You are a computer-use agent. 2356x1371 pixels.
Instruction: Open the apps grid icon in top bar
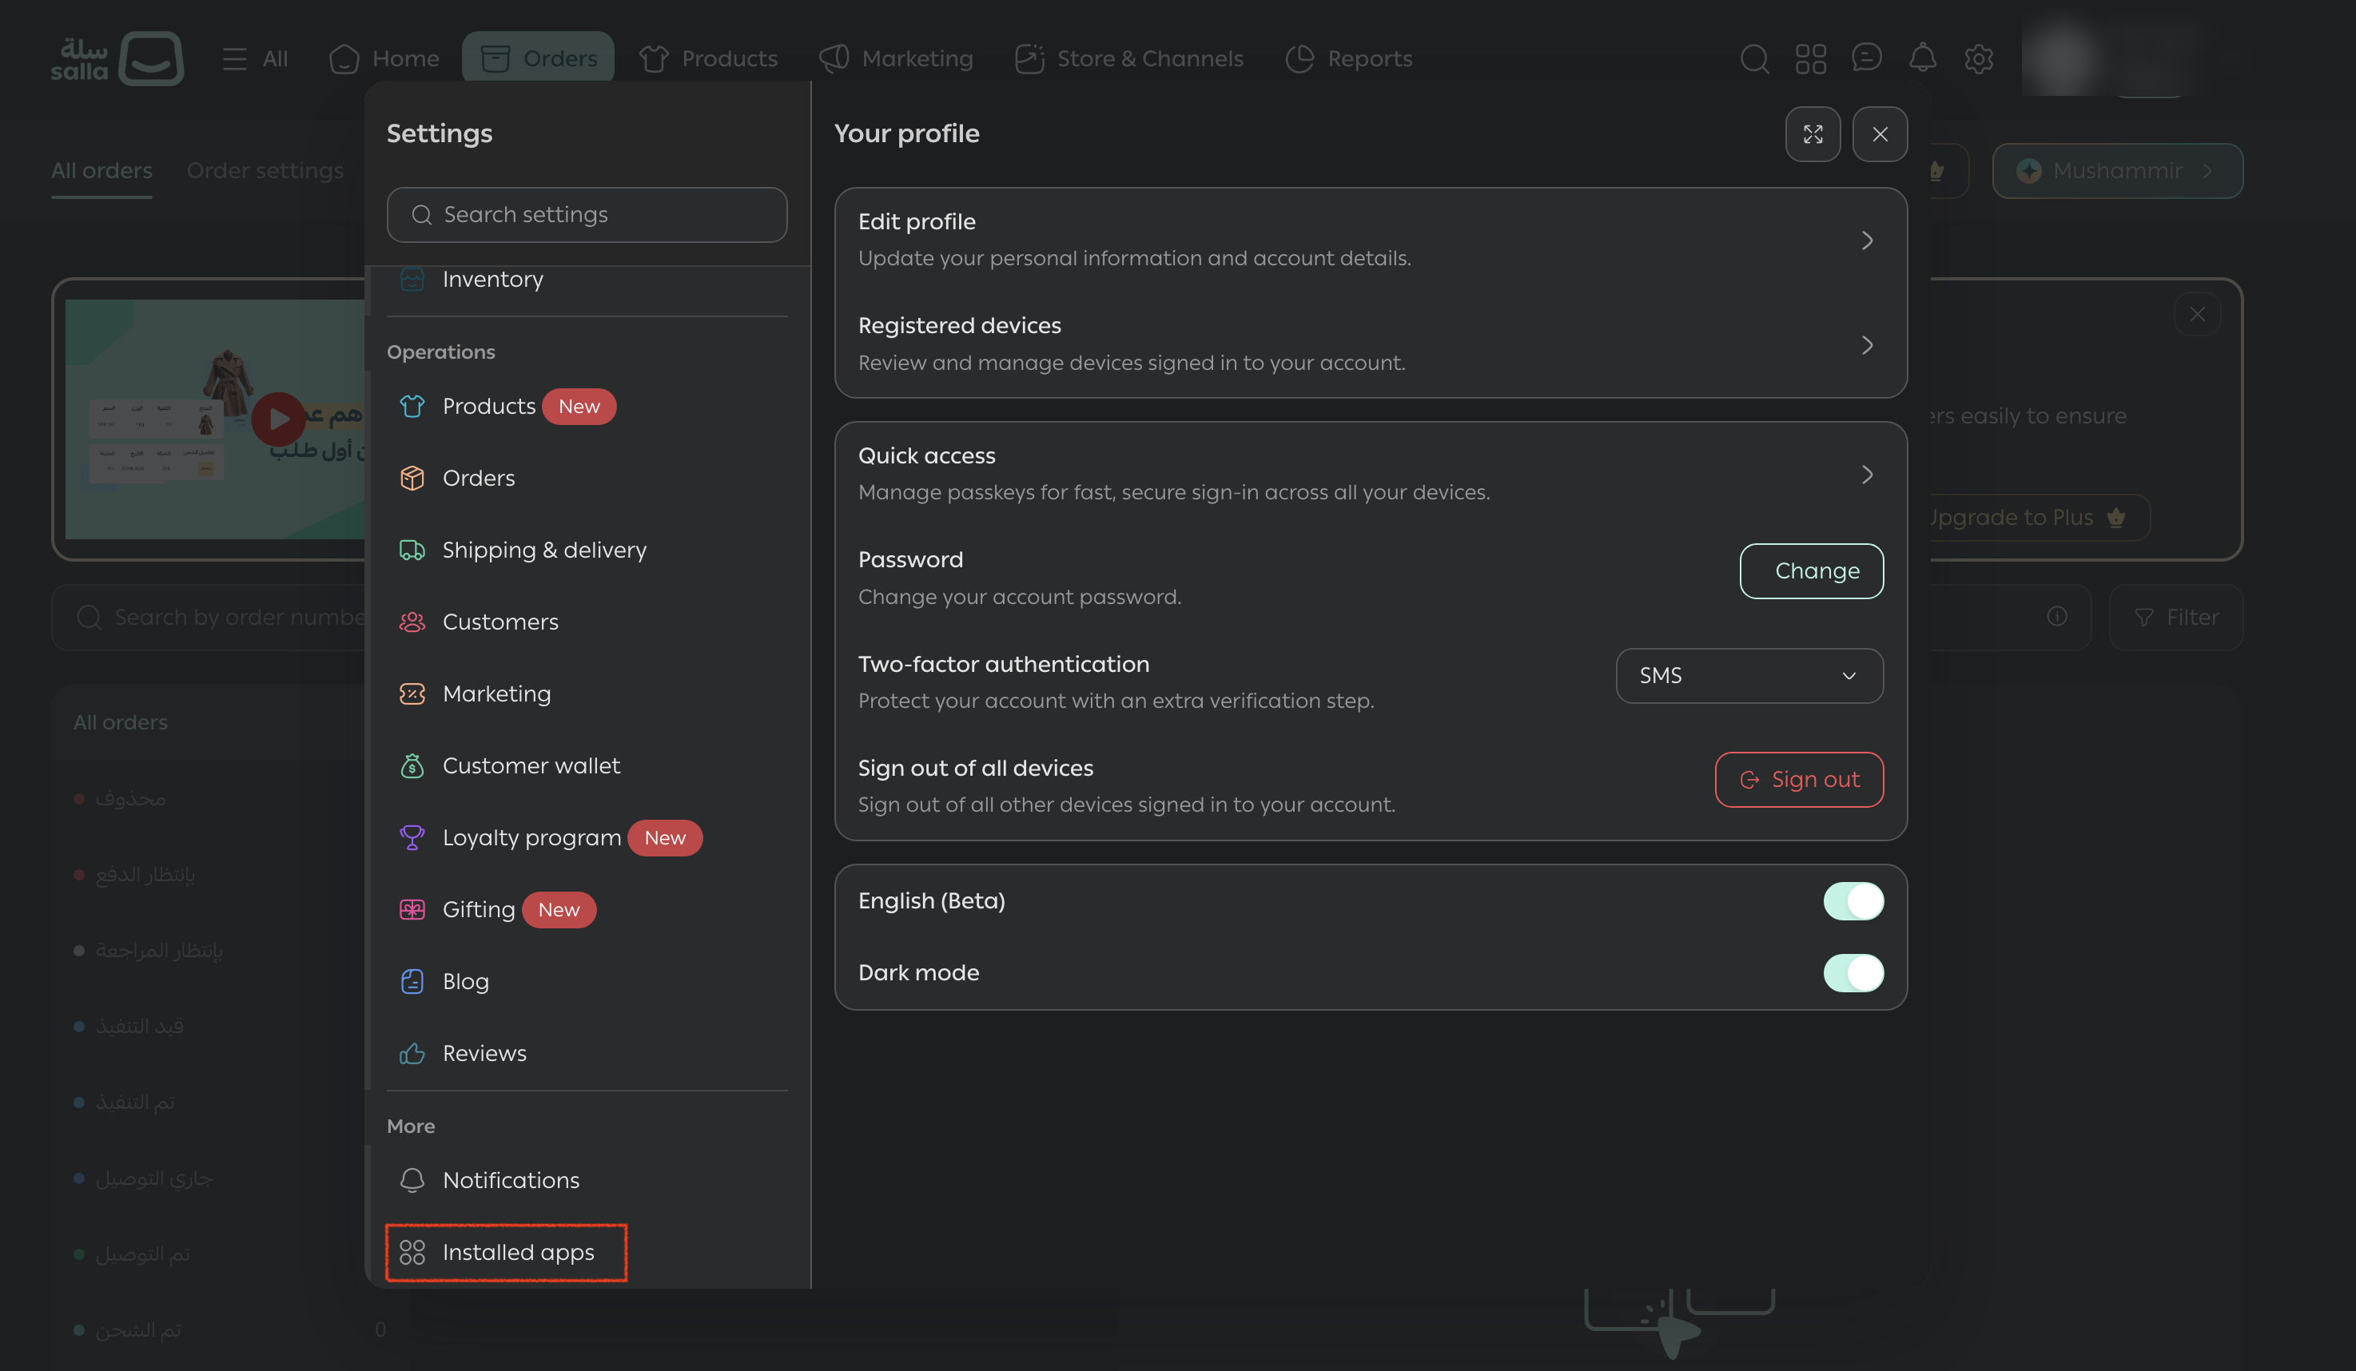point(1810,59)
